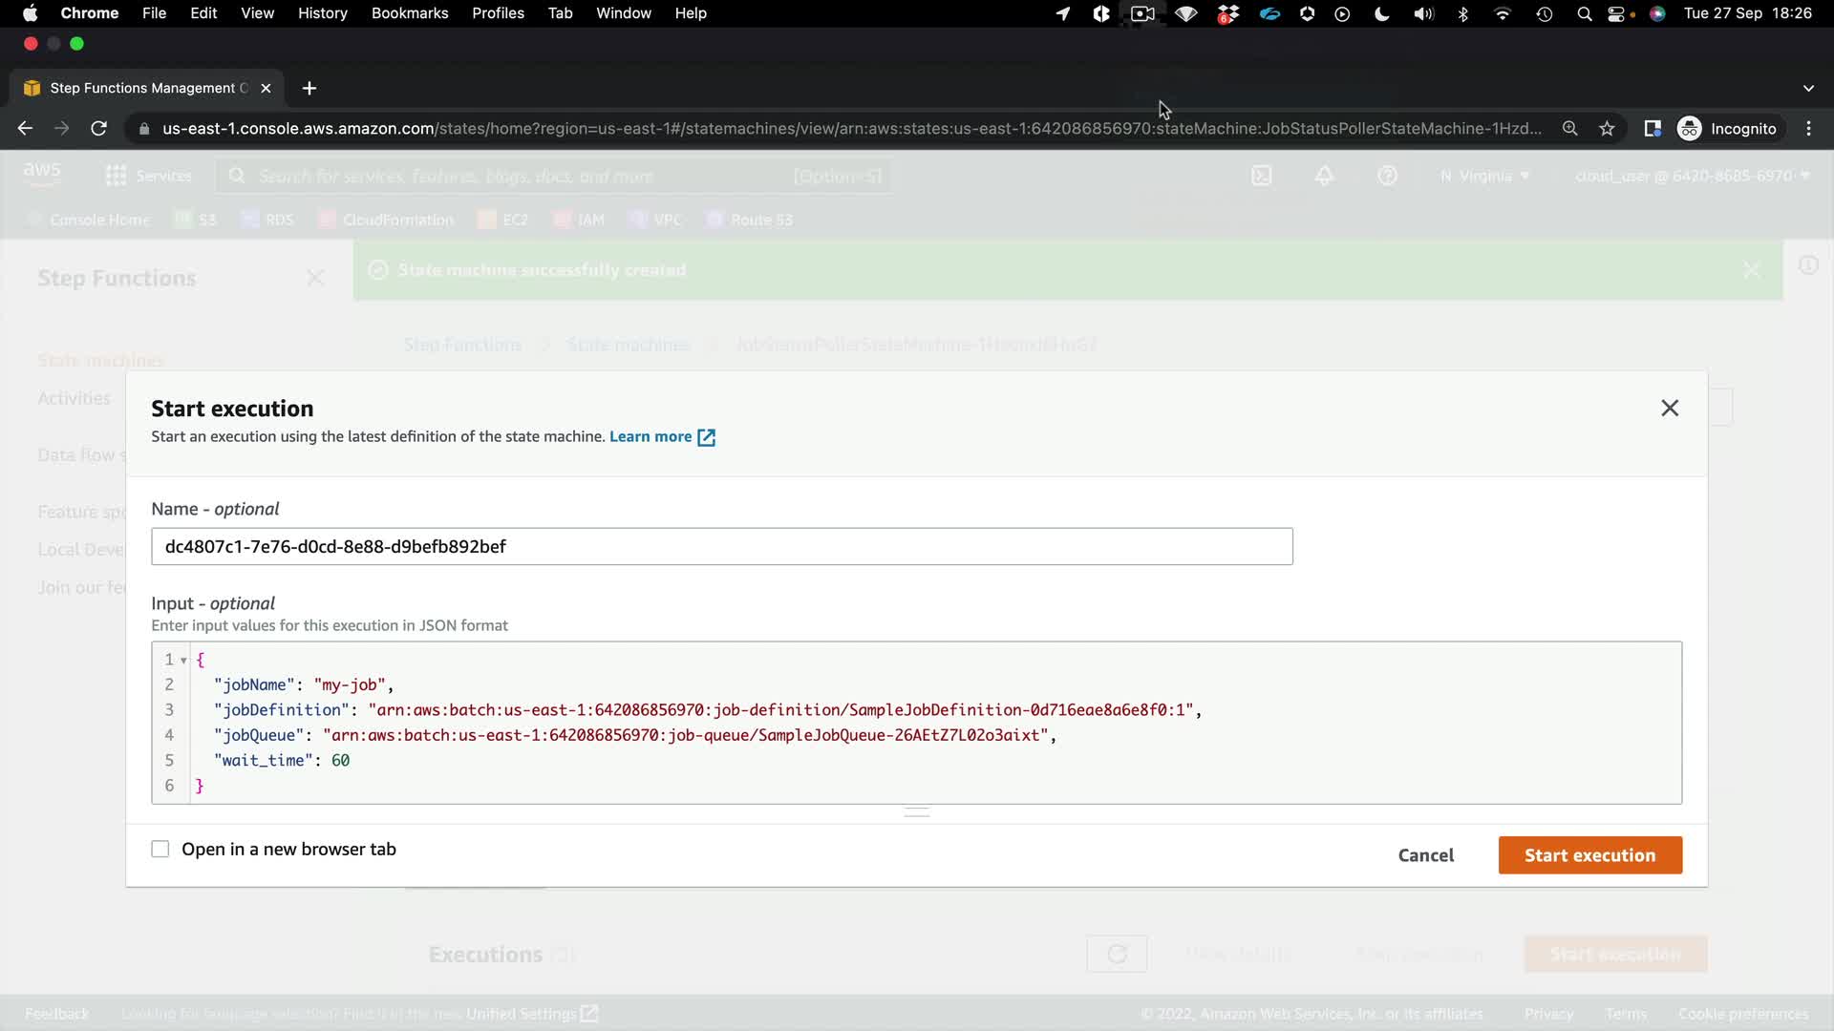Check Open in a new browser tab
This screenshot has height=1031, width=1834.
(160, 849)
